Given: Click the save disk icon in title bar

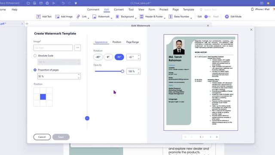Looking at the screenshot, I should pos(34,3).
